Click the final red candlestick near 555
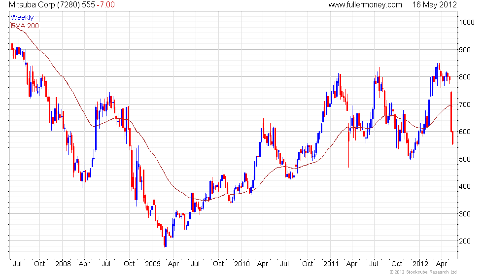The width and height of the screenshot is (483, 276). click(x=452, y=138)
